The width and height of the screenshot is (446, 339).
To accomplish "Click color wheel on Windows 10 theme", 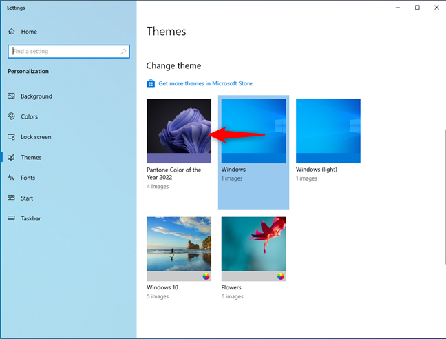I will pyautogui.click(x=206, y=276).
